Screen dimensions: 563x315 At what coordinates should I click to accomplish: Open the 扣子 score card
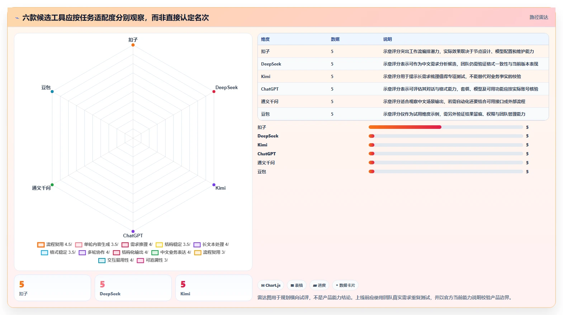52,288
